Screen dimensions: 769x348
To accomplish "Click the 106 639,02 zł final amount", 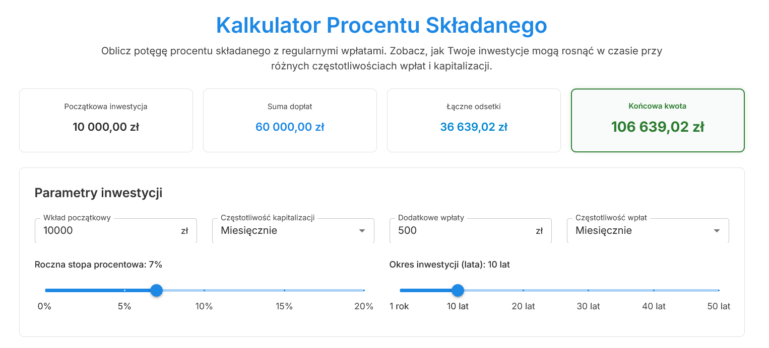I will coord(657,127).
